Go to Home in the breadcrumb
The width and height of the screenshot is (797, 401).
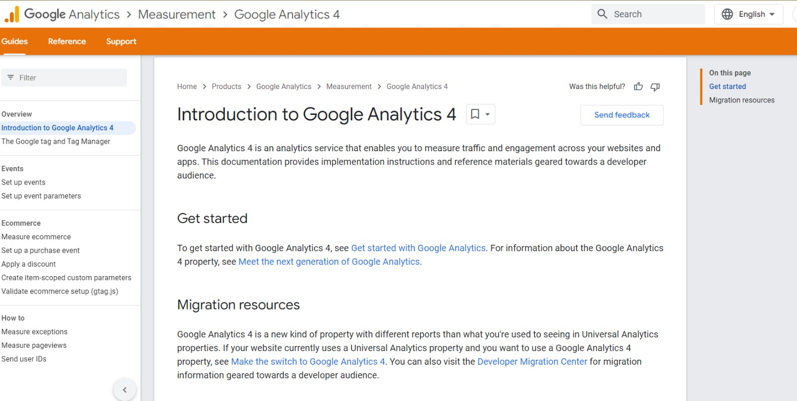coord(187,87)
